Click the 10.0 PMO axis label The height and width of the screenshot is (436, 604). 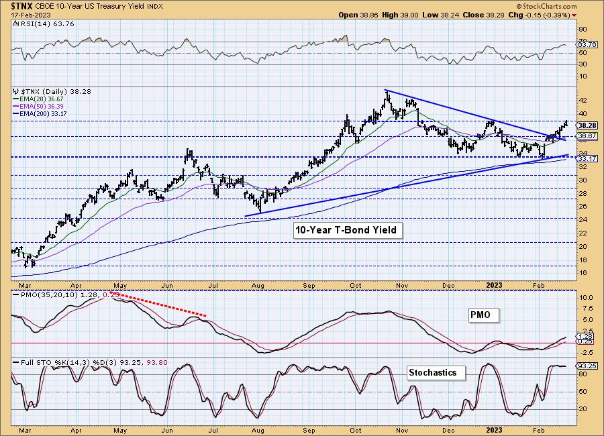tap(587, 298)
